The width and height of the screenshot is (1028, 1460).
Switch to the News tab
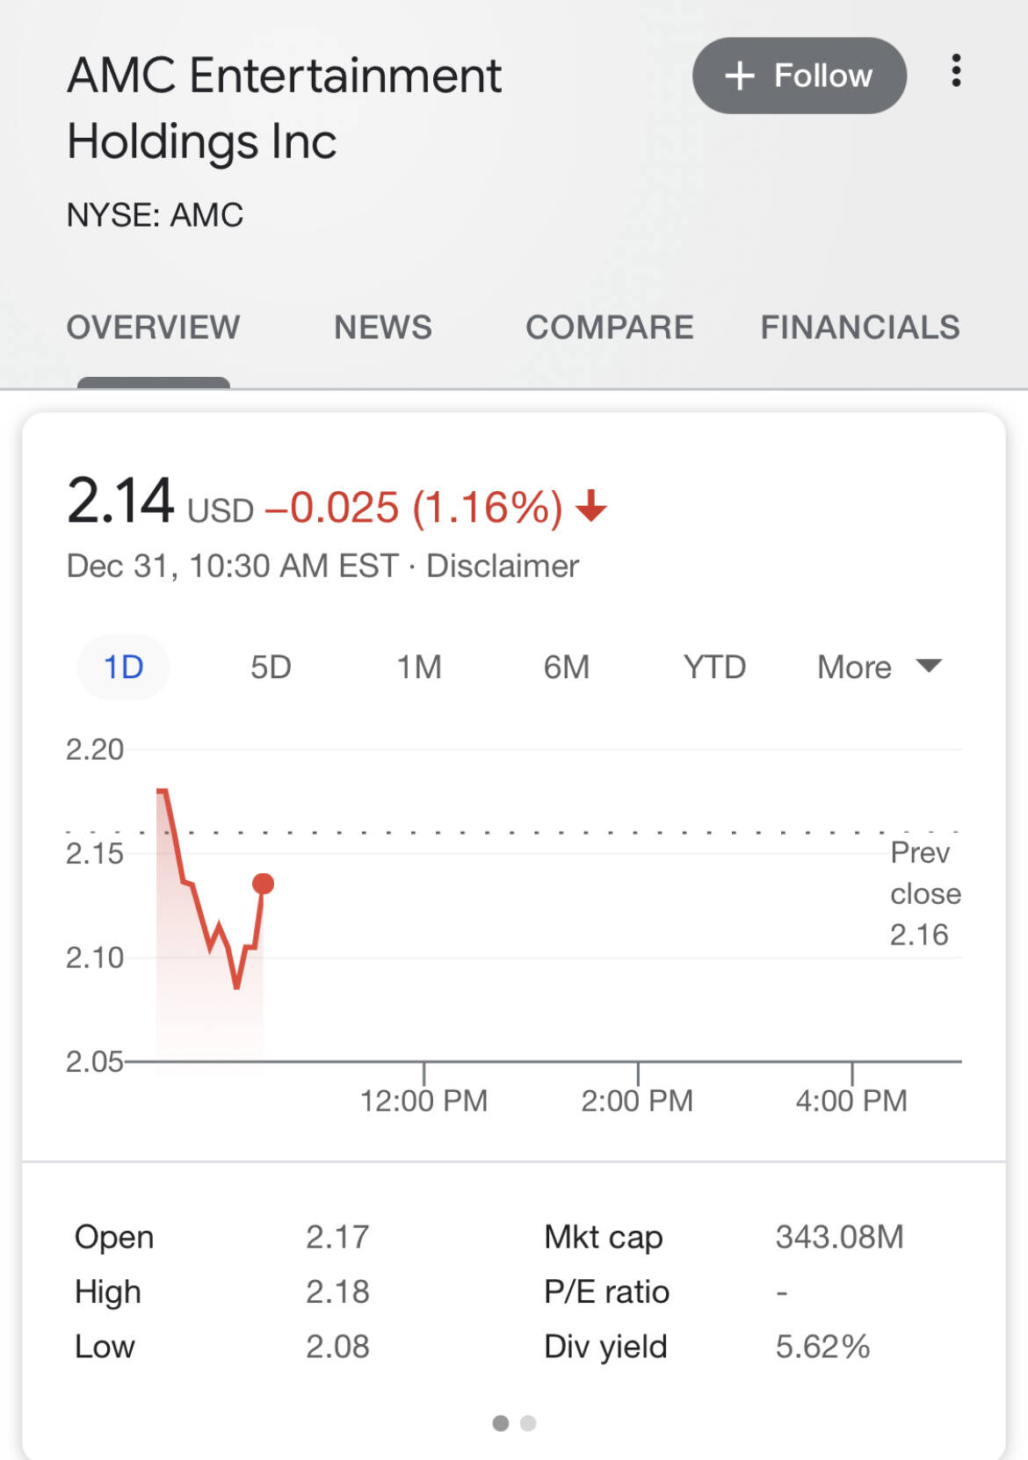pyautogui.click(x=382, y=328)
